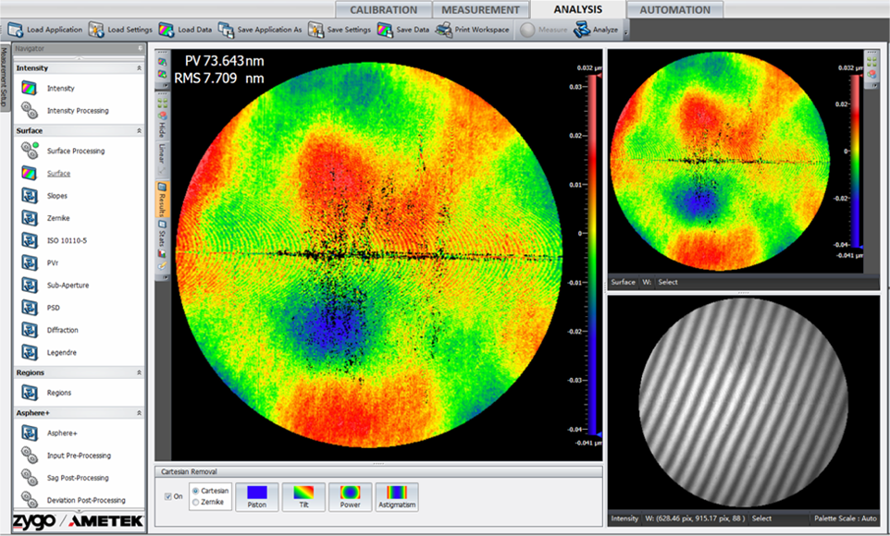
Task: Click the Piston removal button
Action: point(256,497)
